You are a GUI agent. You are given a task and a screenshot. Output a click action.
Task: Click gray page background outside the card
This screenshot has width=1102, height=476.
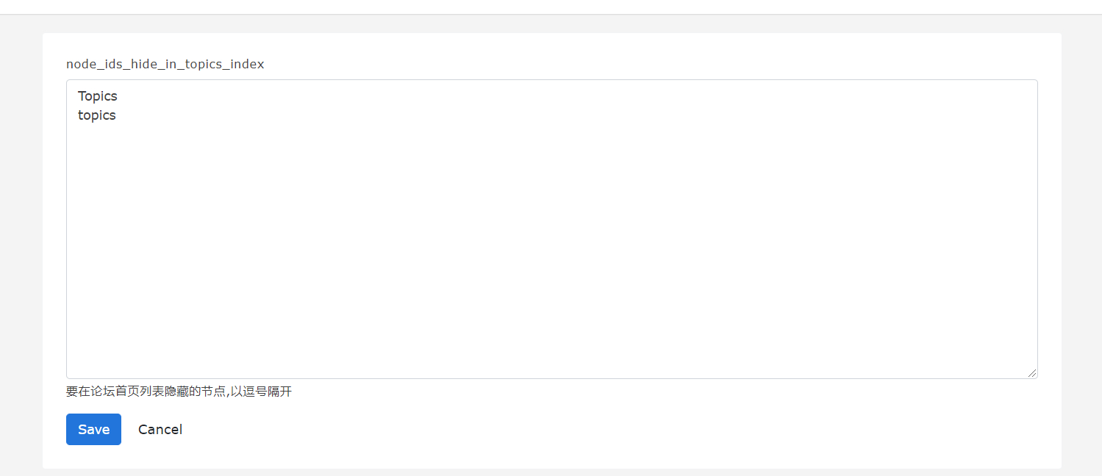coord(21,250)
